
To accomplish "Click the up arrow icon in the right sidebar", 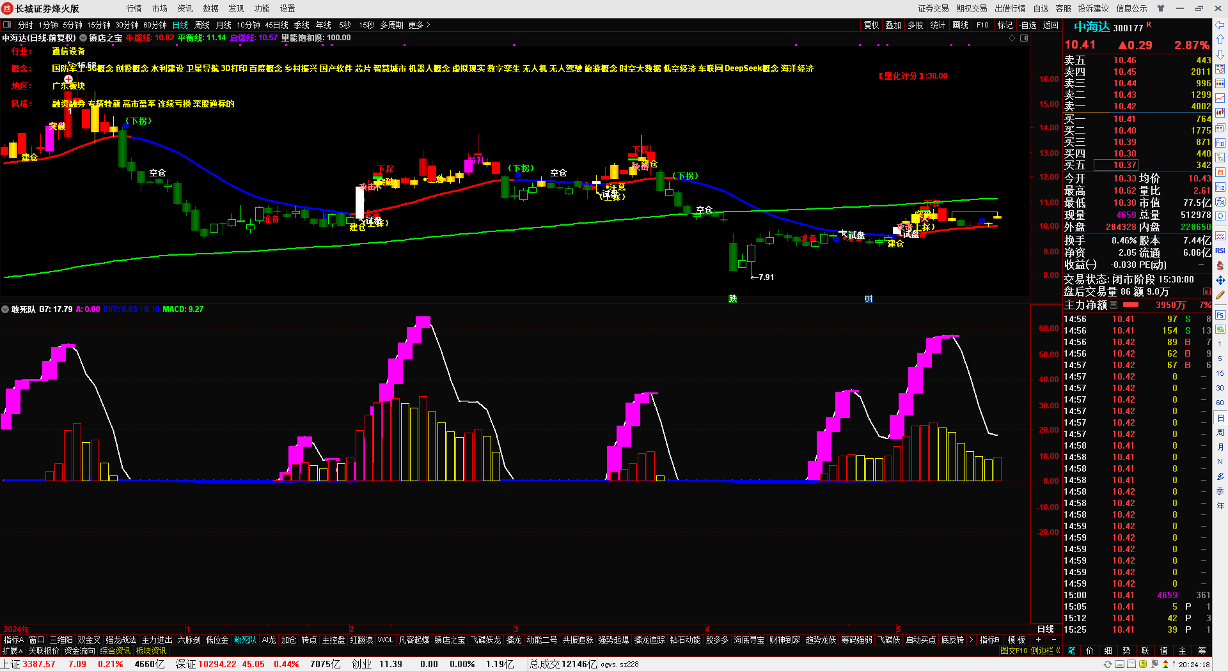I will [x=1220, y=40].
